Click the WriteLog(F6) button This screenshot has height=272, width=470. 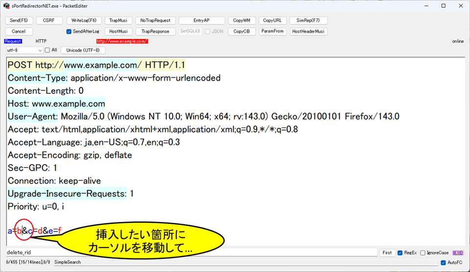tap(84, 21)
